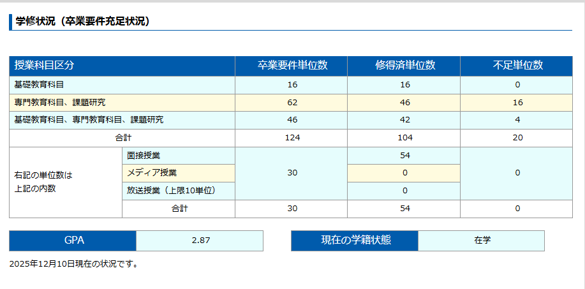Select the 修得済単位数 column header
The height and width of the screenshot is (289, 585).
pos(404,65)
